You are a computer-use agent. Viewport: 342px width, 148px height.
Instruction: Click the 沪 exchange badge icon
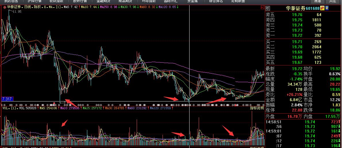tap(322, 8)
